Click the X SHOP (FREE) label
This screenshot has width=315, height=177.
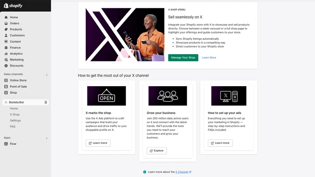(x=176, y=9)
